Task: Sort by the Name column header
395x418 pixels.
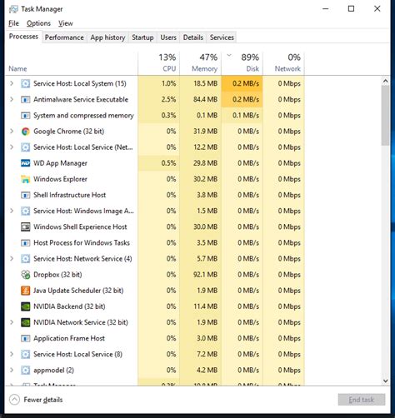Action: coord(71,63)
